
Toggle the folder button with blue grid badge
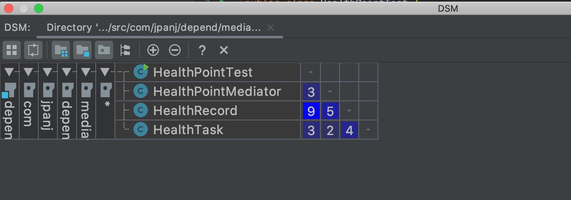[x=61, y=50]
